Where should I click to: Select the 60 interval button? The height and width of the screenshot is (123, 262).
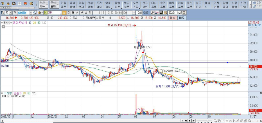click(x=120, y=13)
